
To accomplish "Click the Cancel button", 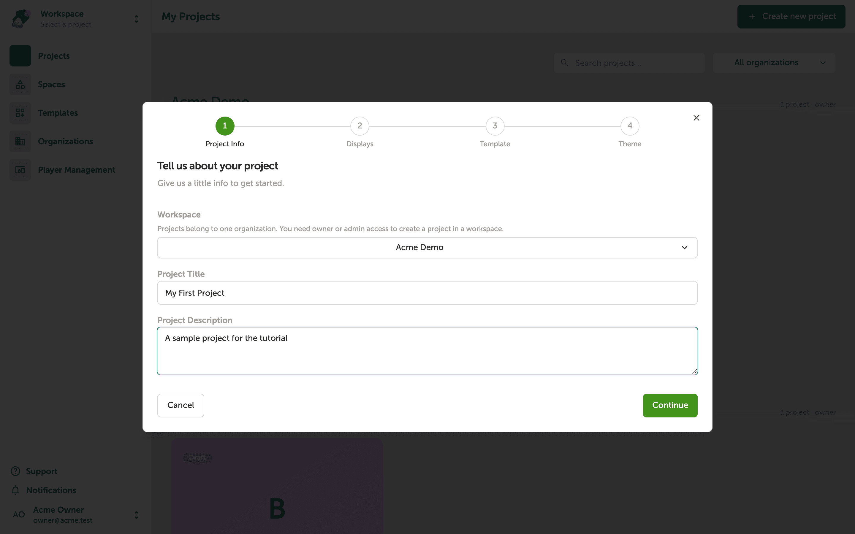I will 180,405.
